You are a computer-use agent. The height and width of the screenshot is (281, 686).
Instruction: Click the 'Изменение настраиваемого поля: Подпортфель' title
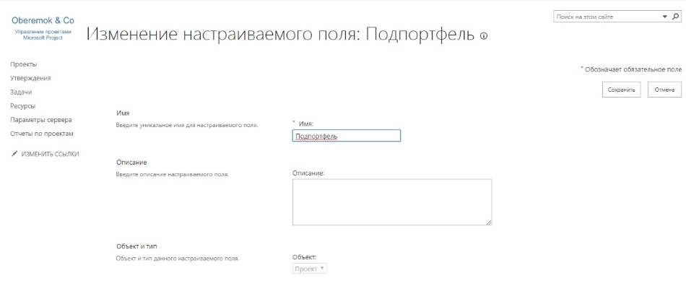click(280, 34)
